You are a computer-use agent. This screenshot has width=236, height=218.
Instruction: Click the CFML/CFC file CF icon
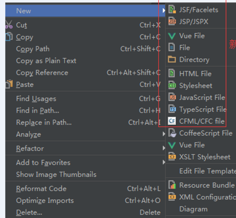click(172, 121)
